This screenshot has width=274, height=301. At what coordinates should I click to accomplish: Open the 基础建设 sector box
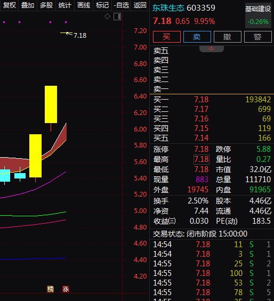pyautogui.click(x=258, y=15)
